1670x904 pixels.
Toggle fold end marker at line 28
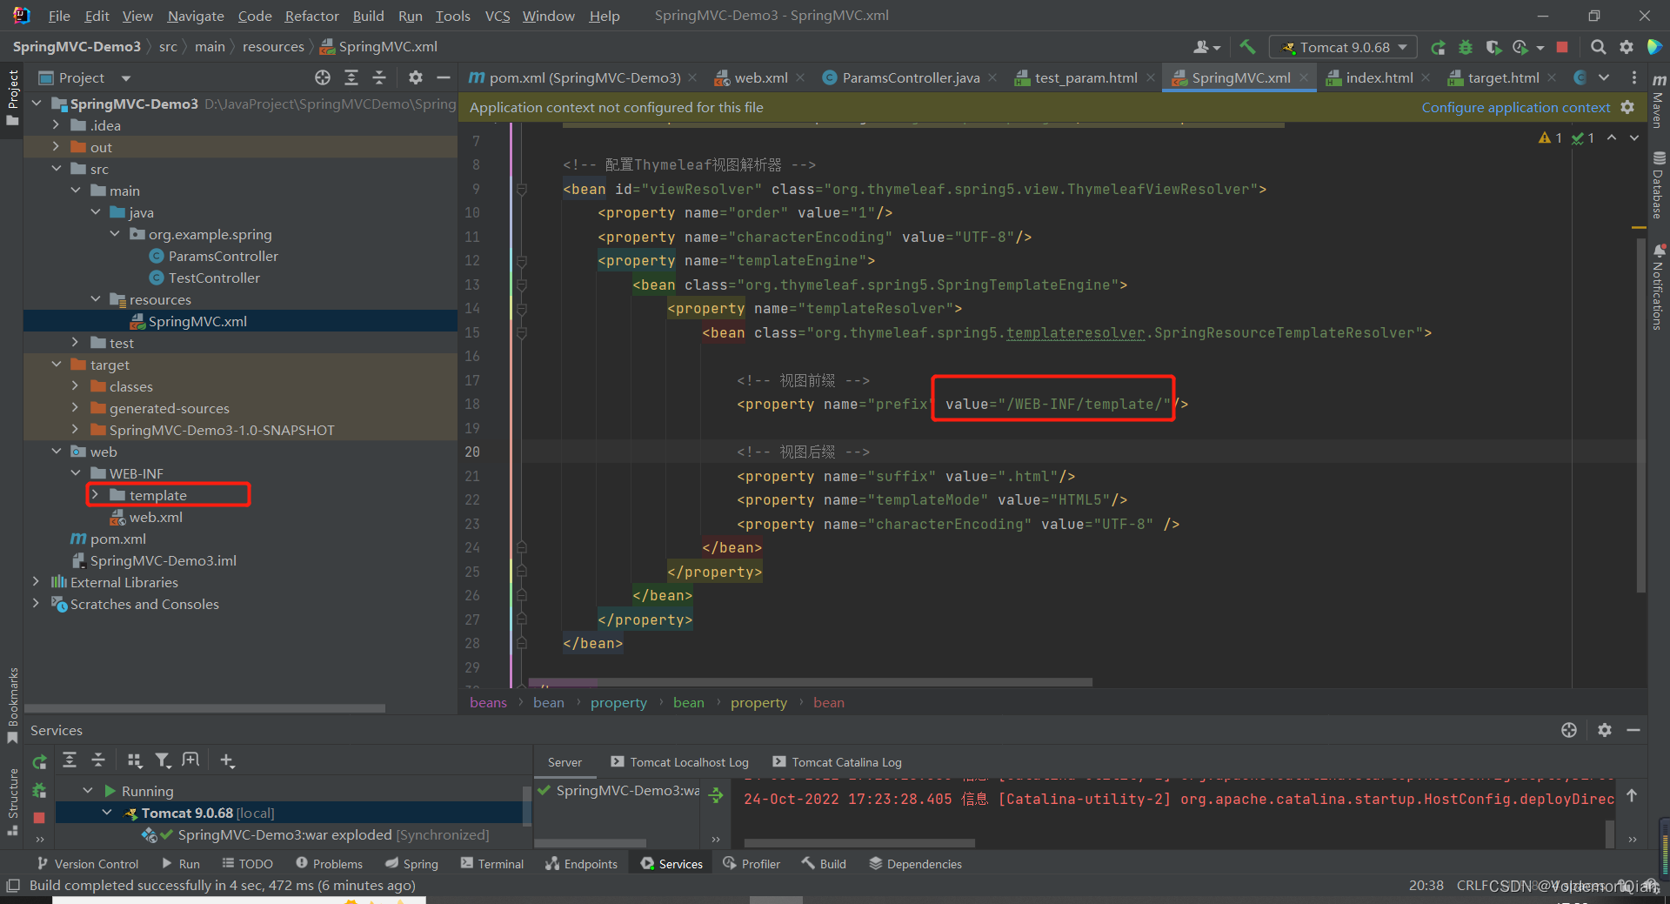[x=522, y=643]
